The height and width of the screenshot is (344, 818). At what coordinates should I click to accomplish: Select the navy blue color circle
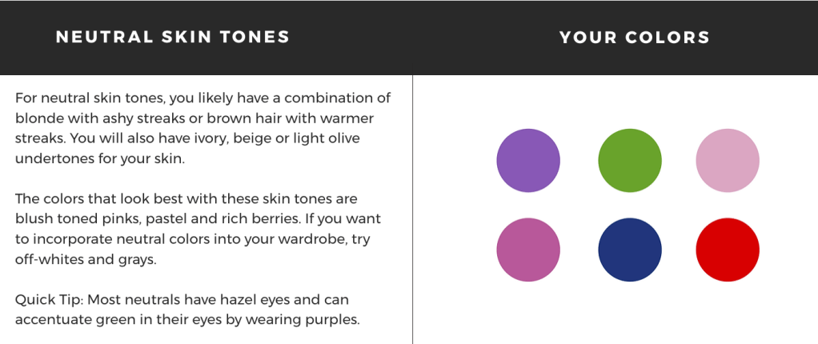pyautogui.click(x=630, y=250)
